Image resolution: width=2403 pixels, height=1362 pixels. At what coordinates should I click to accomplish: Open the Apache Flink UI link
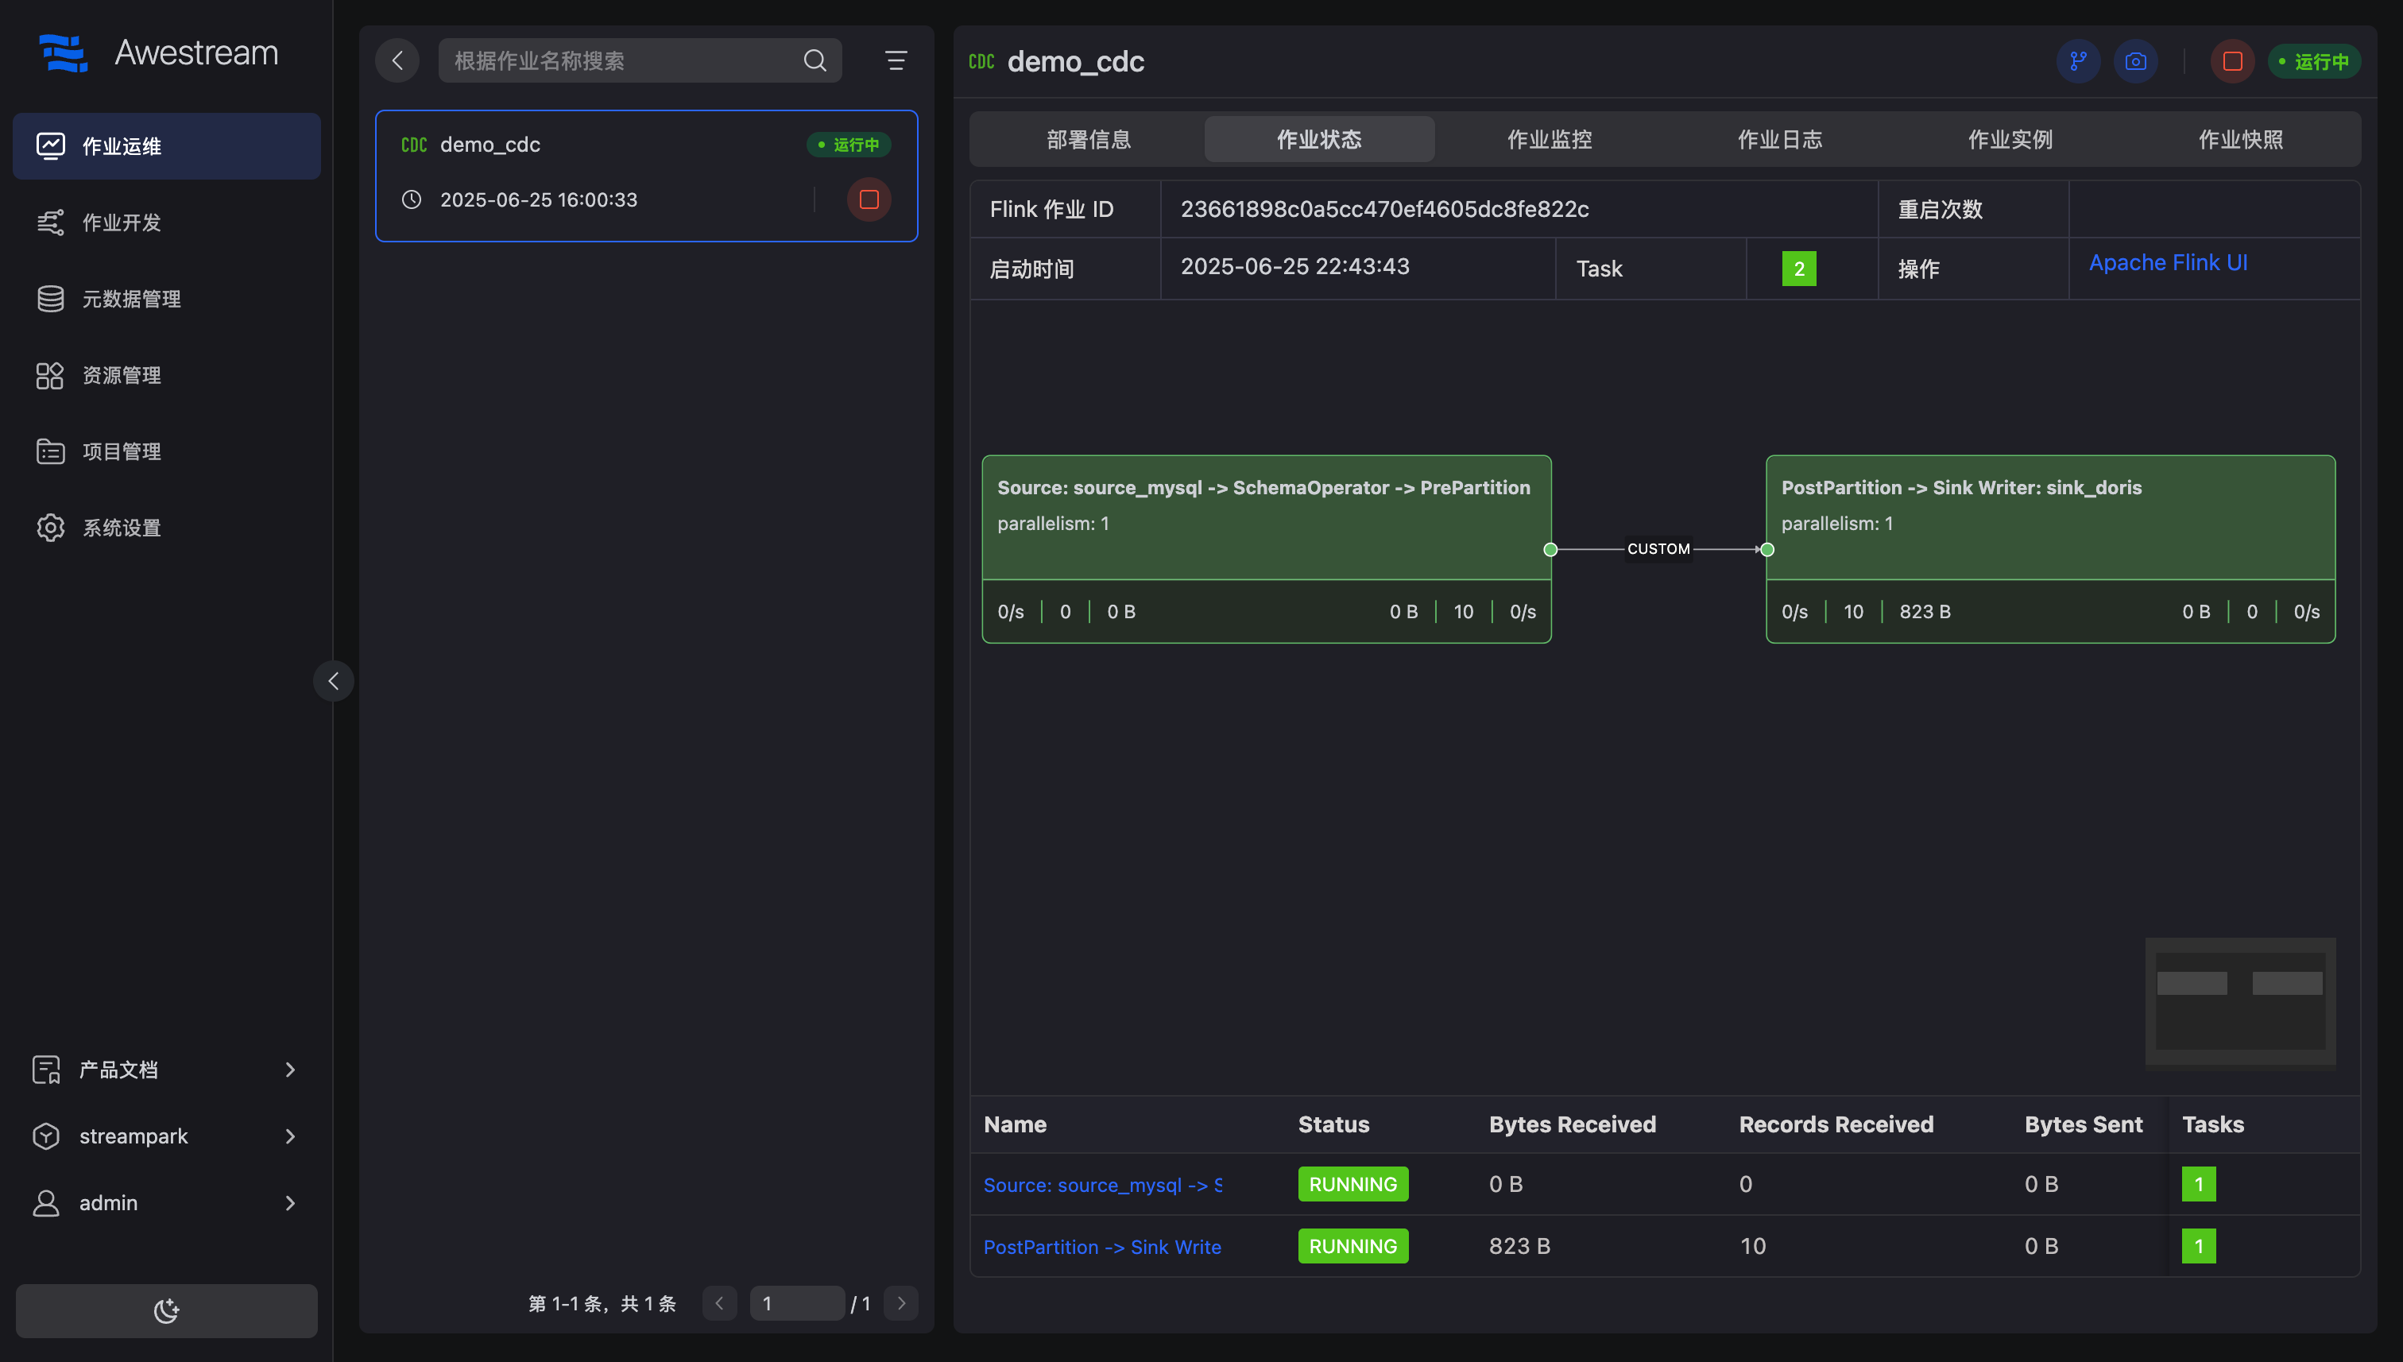pos(2167,263)
